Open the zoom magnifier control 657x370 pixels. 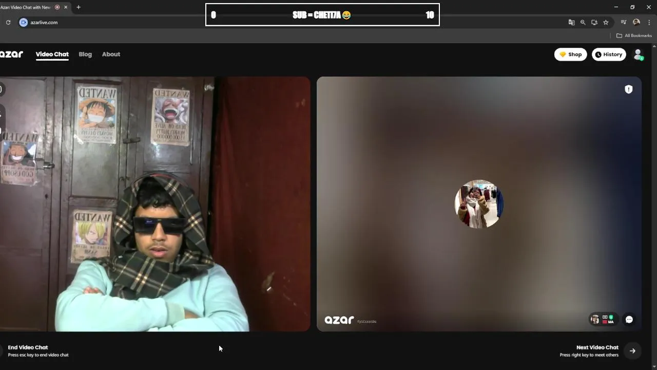point(583,23)
